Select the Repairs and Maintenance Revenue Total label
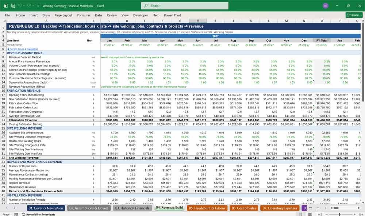Screen dimensions: 365x216 (x=36, y=191)
